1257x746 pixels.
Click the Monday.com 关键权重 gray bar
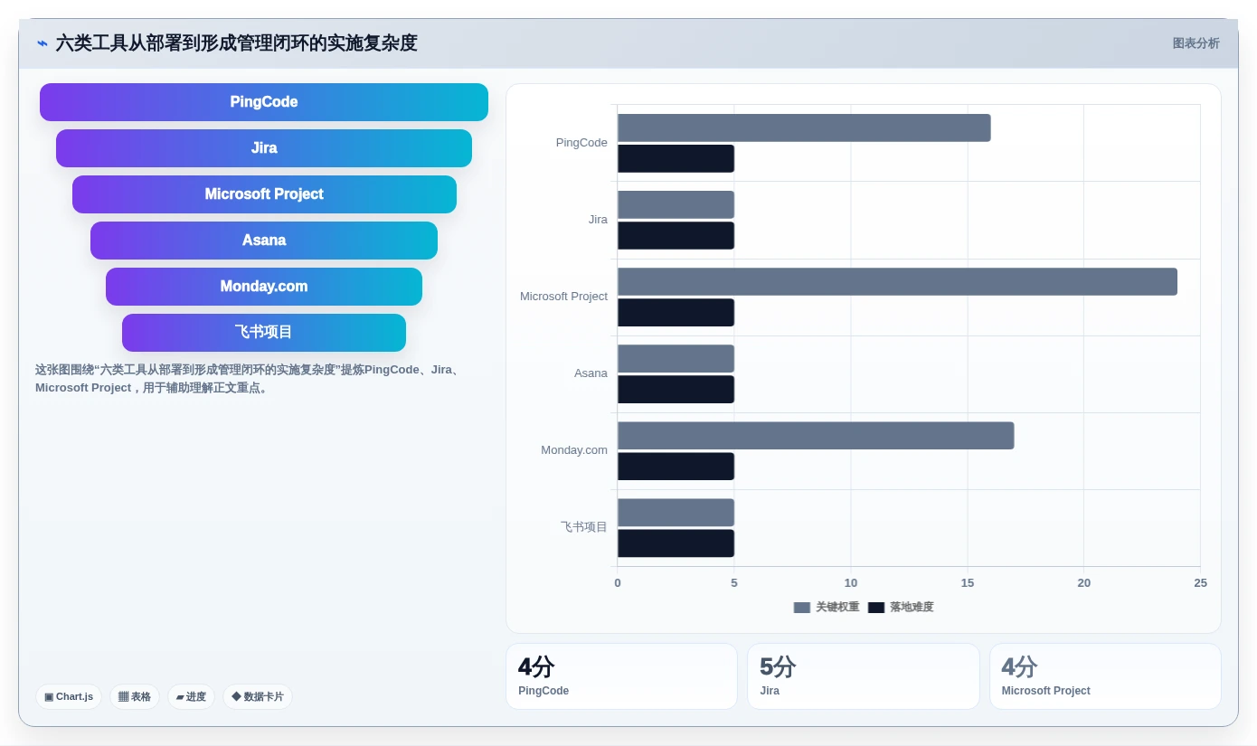816,435
